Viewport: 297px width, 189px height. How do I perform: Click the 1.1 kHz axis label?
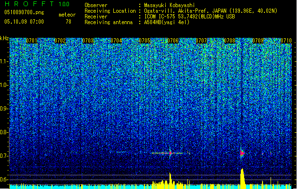[x=4, y=61]
